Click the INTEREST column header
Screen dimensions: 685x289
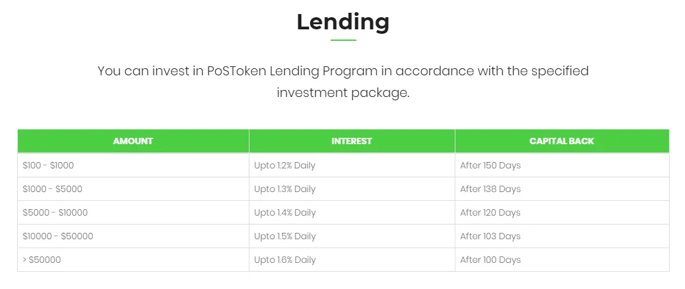tap(352, 141)
